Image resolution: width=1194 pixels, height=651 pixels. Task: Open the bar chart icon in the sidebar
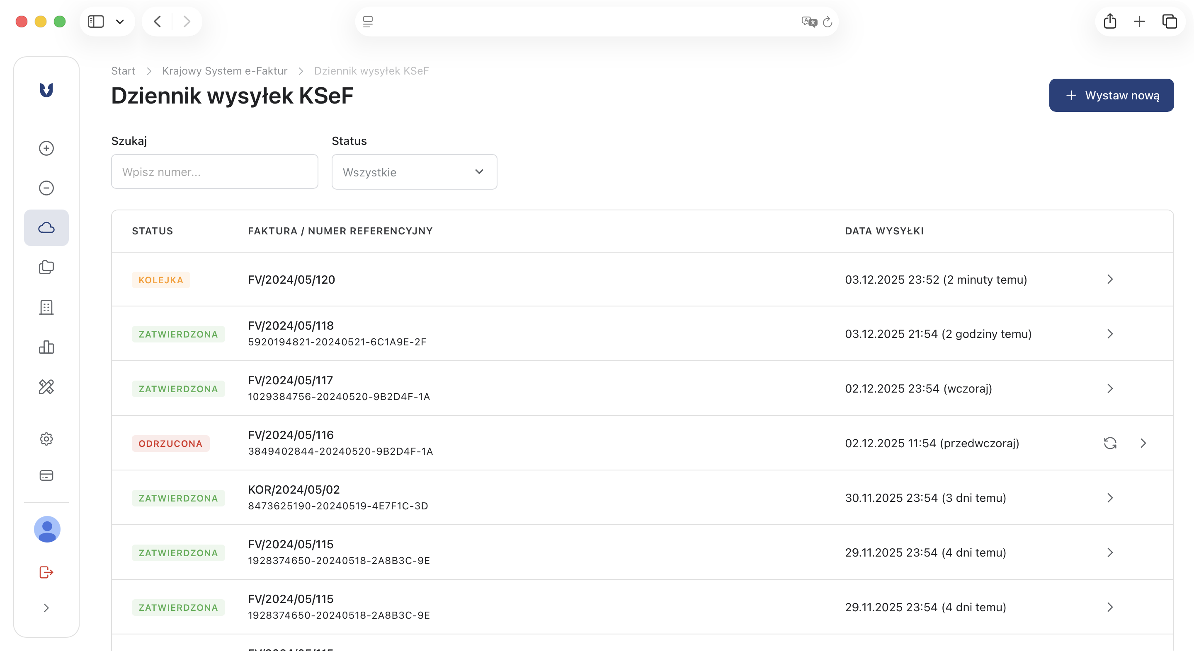pos(46,347)
